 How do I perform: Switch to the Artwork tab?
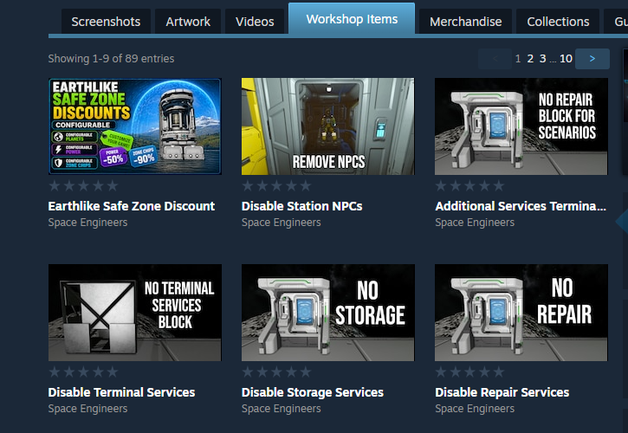pyautogui.click(x=188, y=22)
